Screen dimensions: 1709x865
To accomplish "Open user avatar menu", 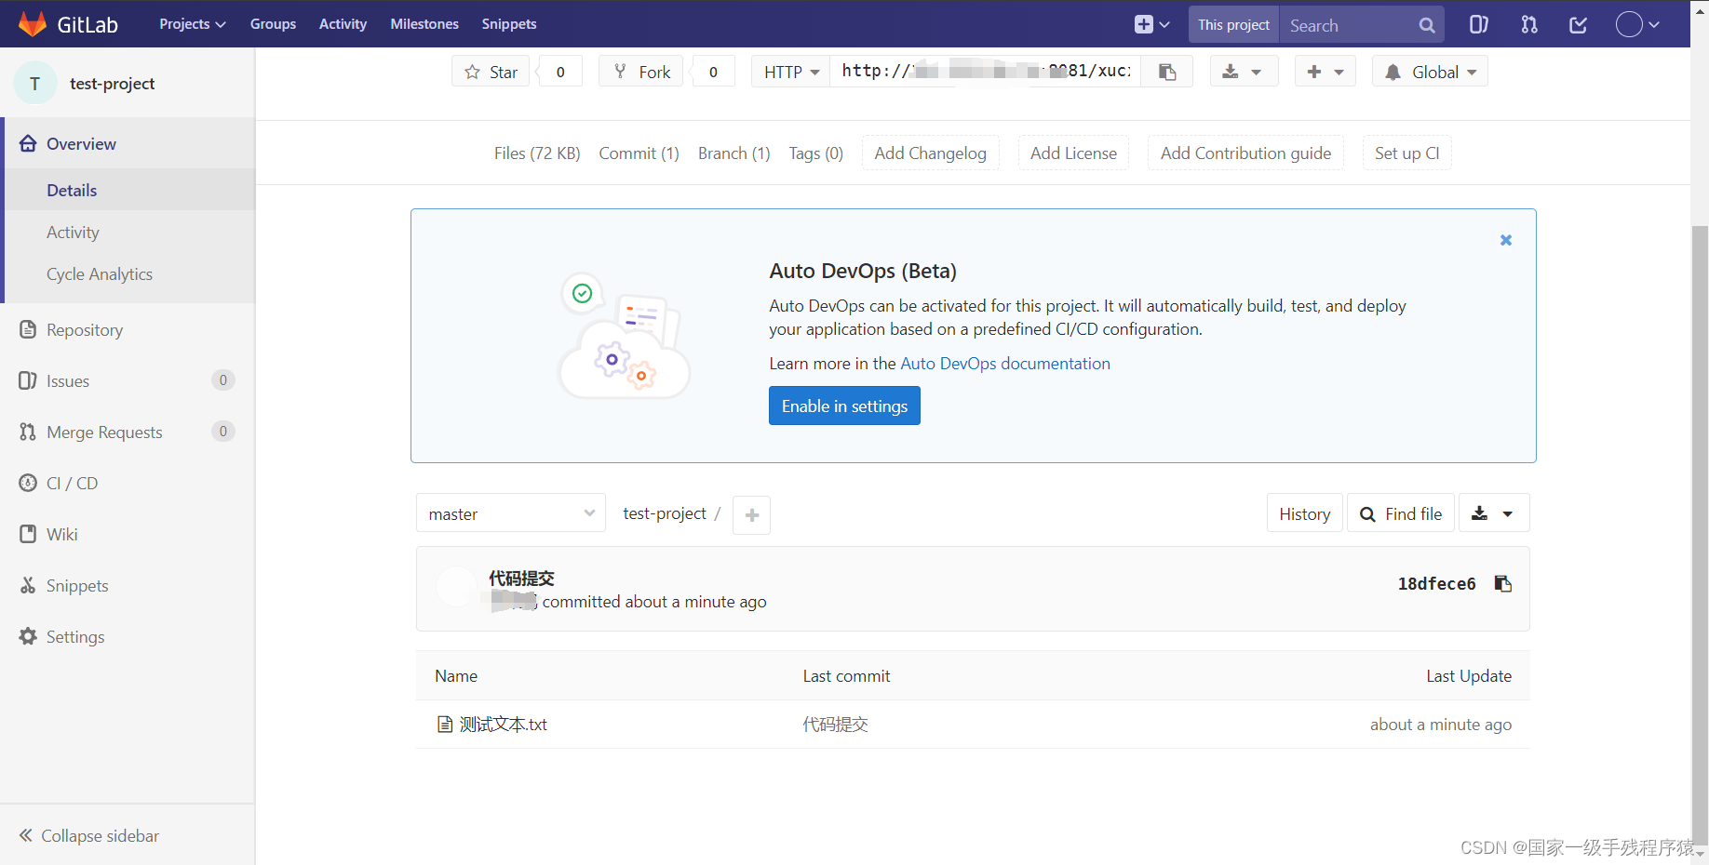I will click(1637, 25).
